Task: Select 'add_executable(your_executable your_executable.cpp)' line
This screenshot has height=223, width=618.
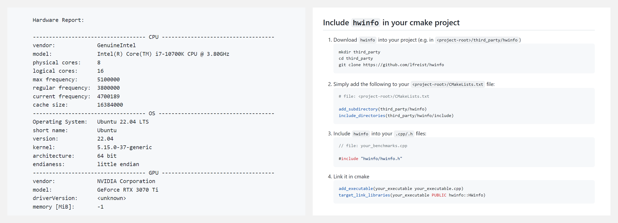Action: pos(401,189)
